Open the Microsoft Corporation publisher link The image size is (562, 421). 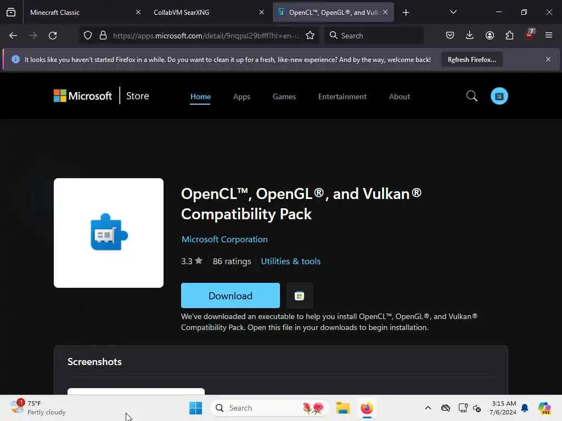224,239
